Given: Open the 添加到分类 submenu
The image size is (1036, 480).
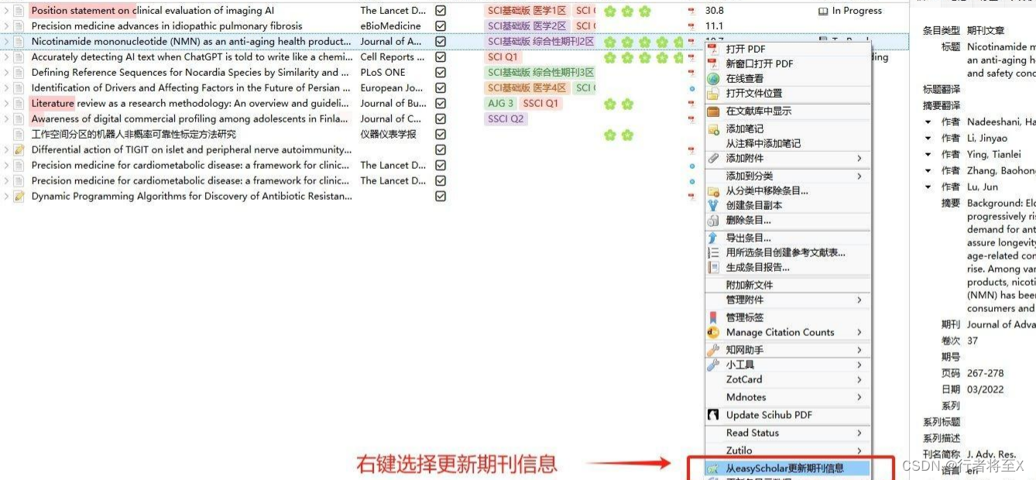Looking at the screenshot, I should (788, 176).
